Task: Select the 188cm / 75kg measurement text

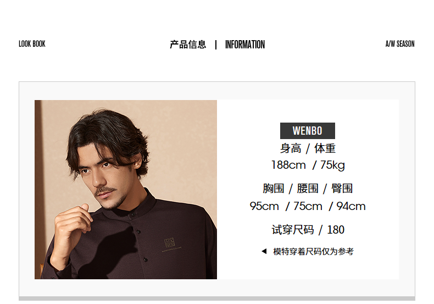Action: (308, 165)
